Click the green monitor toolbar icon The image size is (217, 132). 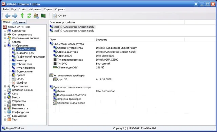tap(43, 16)
